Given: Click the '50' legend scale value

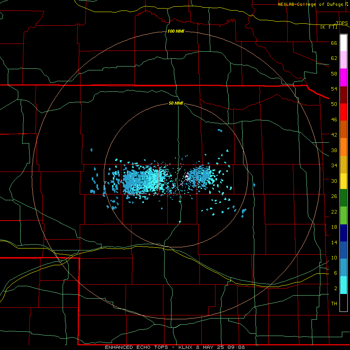Looking at the screenshot, I should [334, 104].
